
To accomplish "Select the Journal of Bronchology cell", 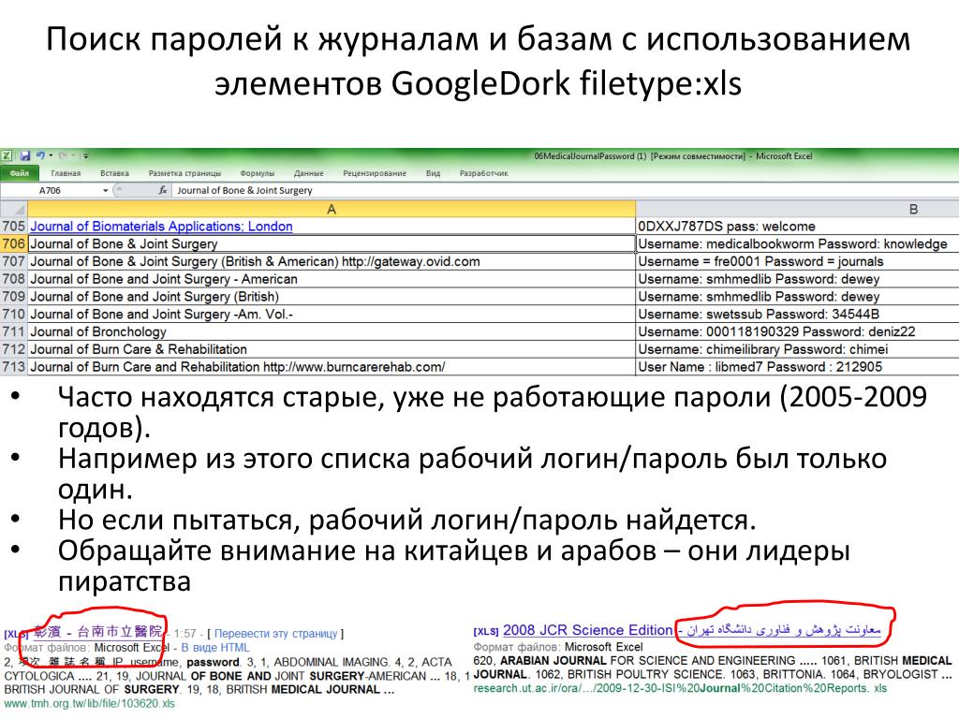I will coord(332,332).
